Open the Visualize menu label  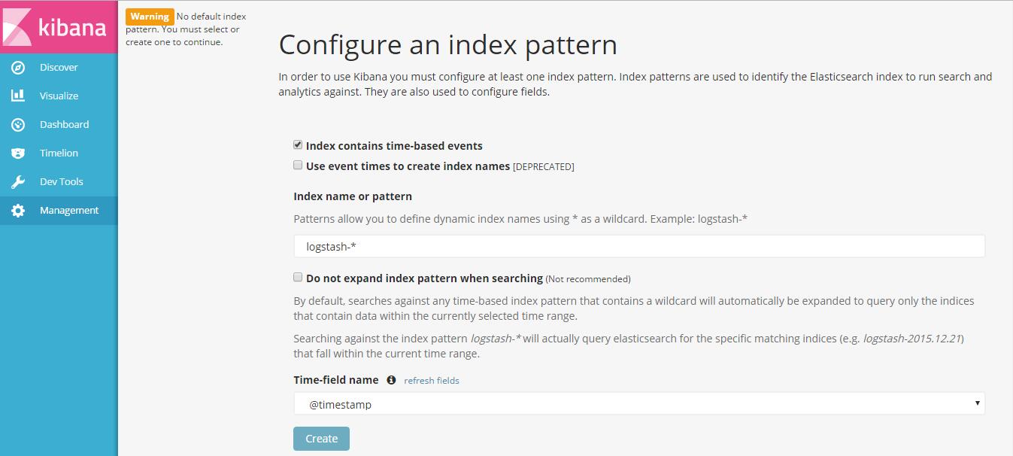click(x=59, y=96)
